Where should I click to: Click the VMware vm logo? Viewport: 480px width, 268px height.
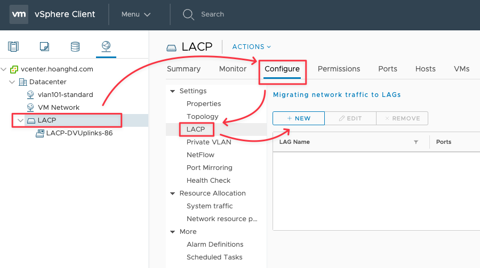tap(19, 14)
